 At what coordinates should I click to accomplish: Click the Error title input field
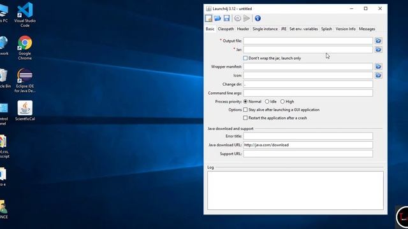click(308, 136)
